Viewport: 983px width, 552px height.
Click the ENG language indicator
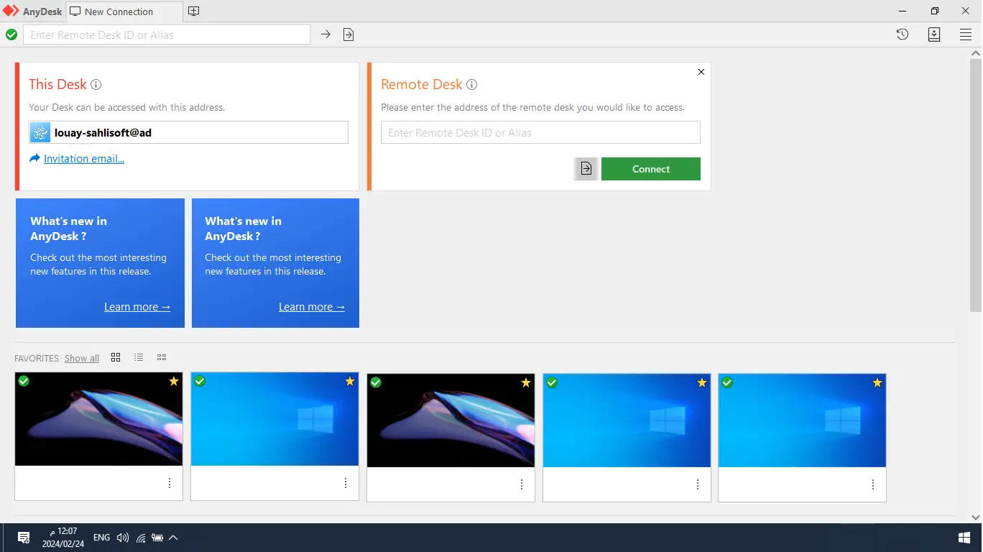tap(102, 538)
